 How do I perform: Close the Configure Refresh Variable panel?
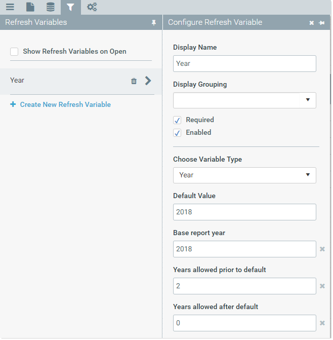tap(311, 23)
